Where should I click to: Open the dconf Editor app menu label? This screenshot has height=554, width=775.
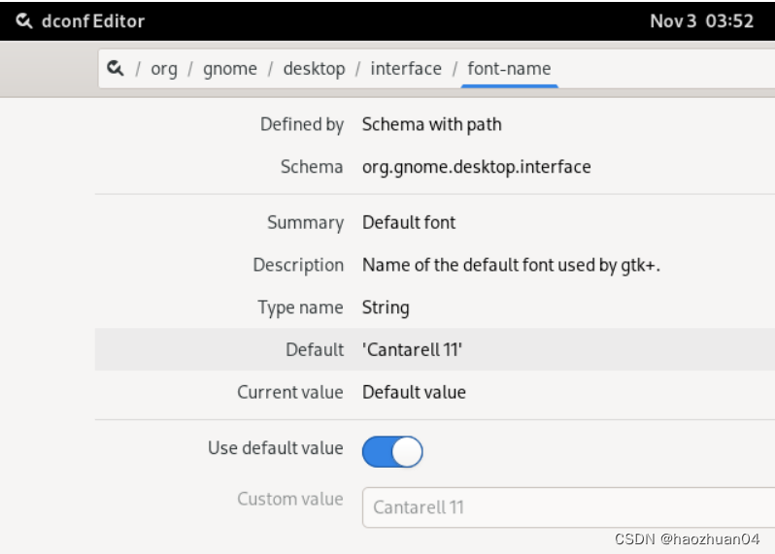pyautogui.click(x=93, y=21)
